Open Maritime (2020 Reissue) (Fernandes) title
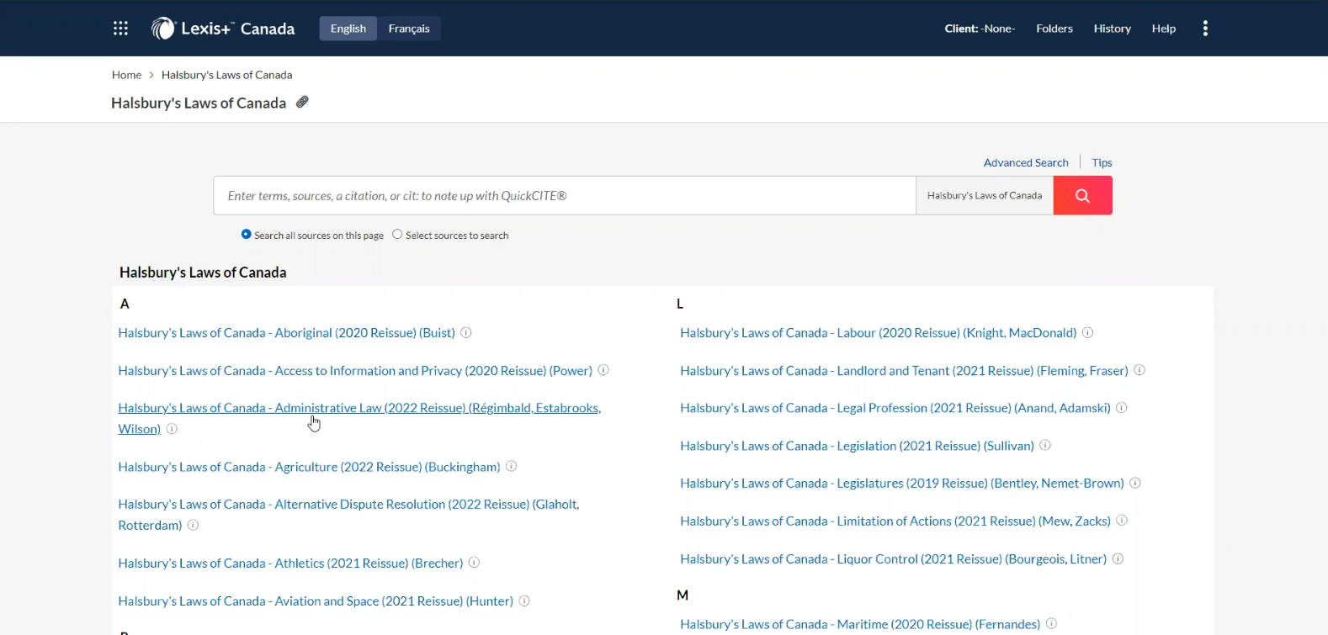The image size is (1328, 635). coord(860,624)
